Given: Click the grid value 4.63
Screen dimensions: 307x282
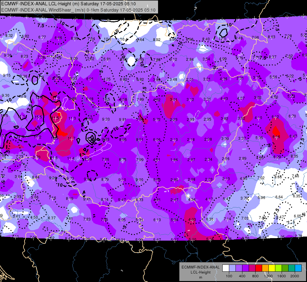Looking at the screenshot, I should coord(192,220).
